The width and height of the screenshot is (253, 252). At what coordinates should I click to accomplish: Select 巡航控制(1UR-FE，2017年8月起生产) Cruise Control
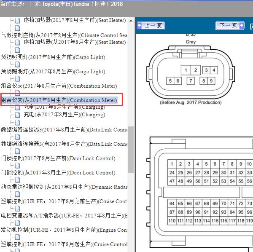pos(64,244)
